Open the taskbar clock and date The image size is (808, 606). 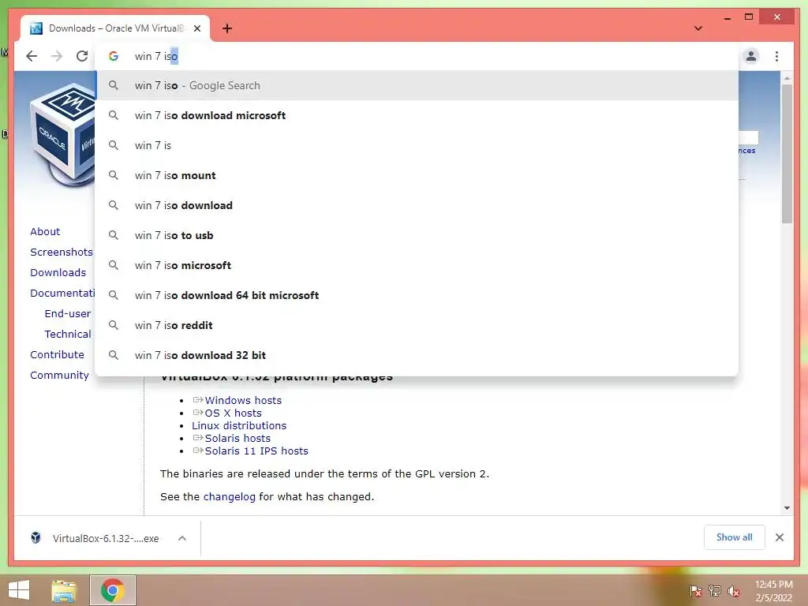773,591
